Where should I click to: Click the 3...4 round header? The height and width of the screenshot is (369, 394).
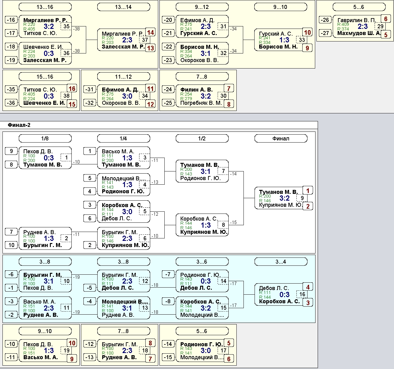[281, 262]
